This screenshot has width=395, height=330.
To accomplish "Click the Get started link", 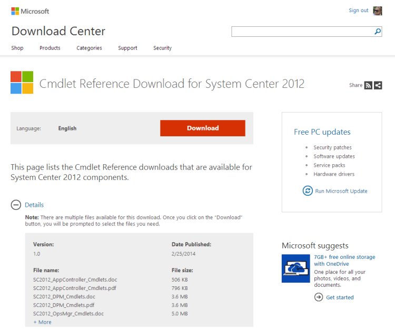I will 340,297.
